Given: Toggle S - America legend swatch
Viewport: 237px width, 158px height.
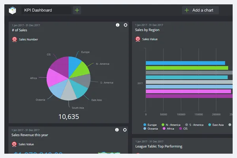Looking at the screenshot, I should click(x=186, y=125).
